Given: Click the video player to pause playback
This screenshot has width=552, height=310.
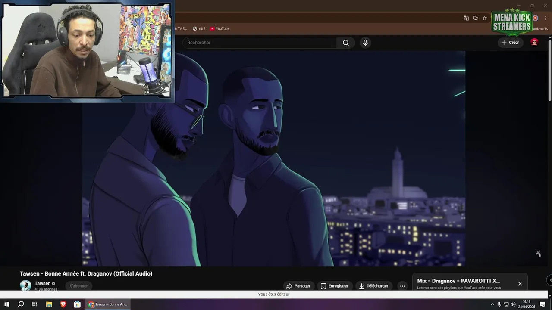Looking at the screenshot, I should (274, 158).
